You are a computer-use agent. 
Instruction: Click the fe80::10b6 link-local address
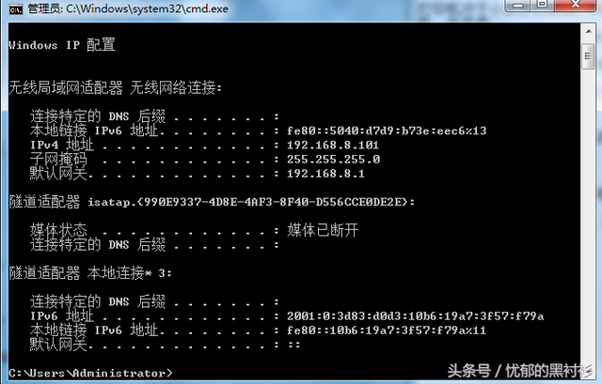(387, 330)
